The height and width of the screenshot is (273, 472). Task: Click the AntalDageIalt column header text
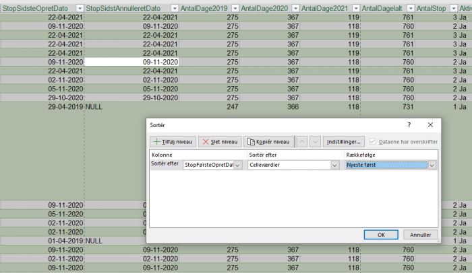pos(382,9)
